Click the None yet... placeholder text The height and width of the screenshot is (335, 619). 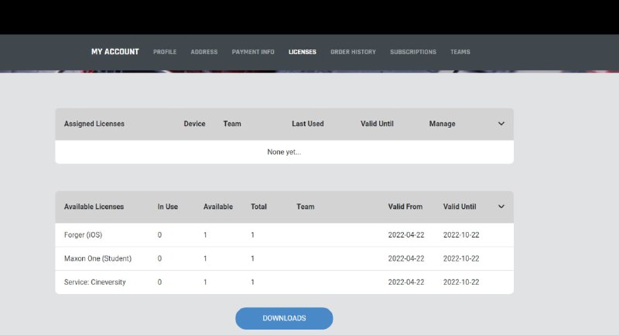click(x=284, y=152)
